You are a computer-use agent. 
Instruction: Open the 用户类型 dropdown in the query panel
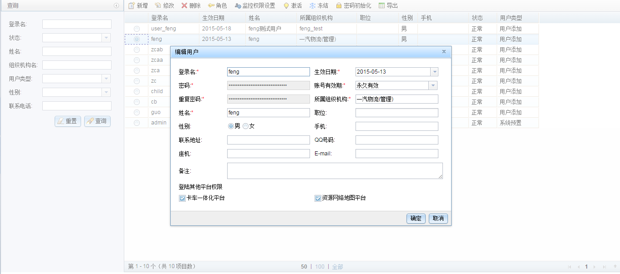[x=106, y=79]
